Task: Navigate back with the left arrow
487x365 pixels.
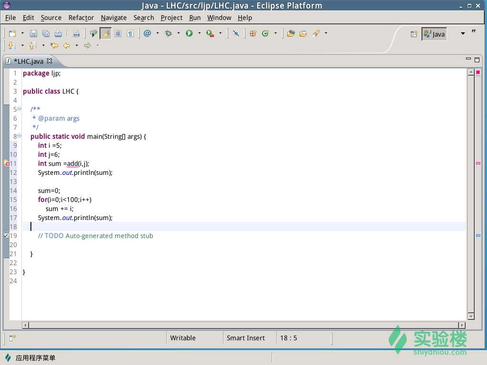Action: pyautogui.click(x=67, y=46)
